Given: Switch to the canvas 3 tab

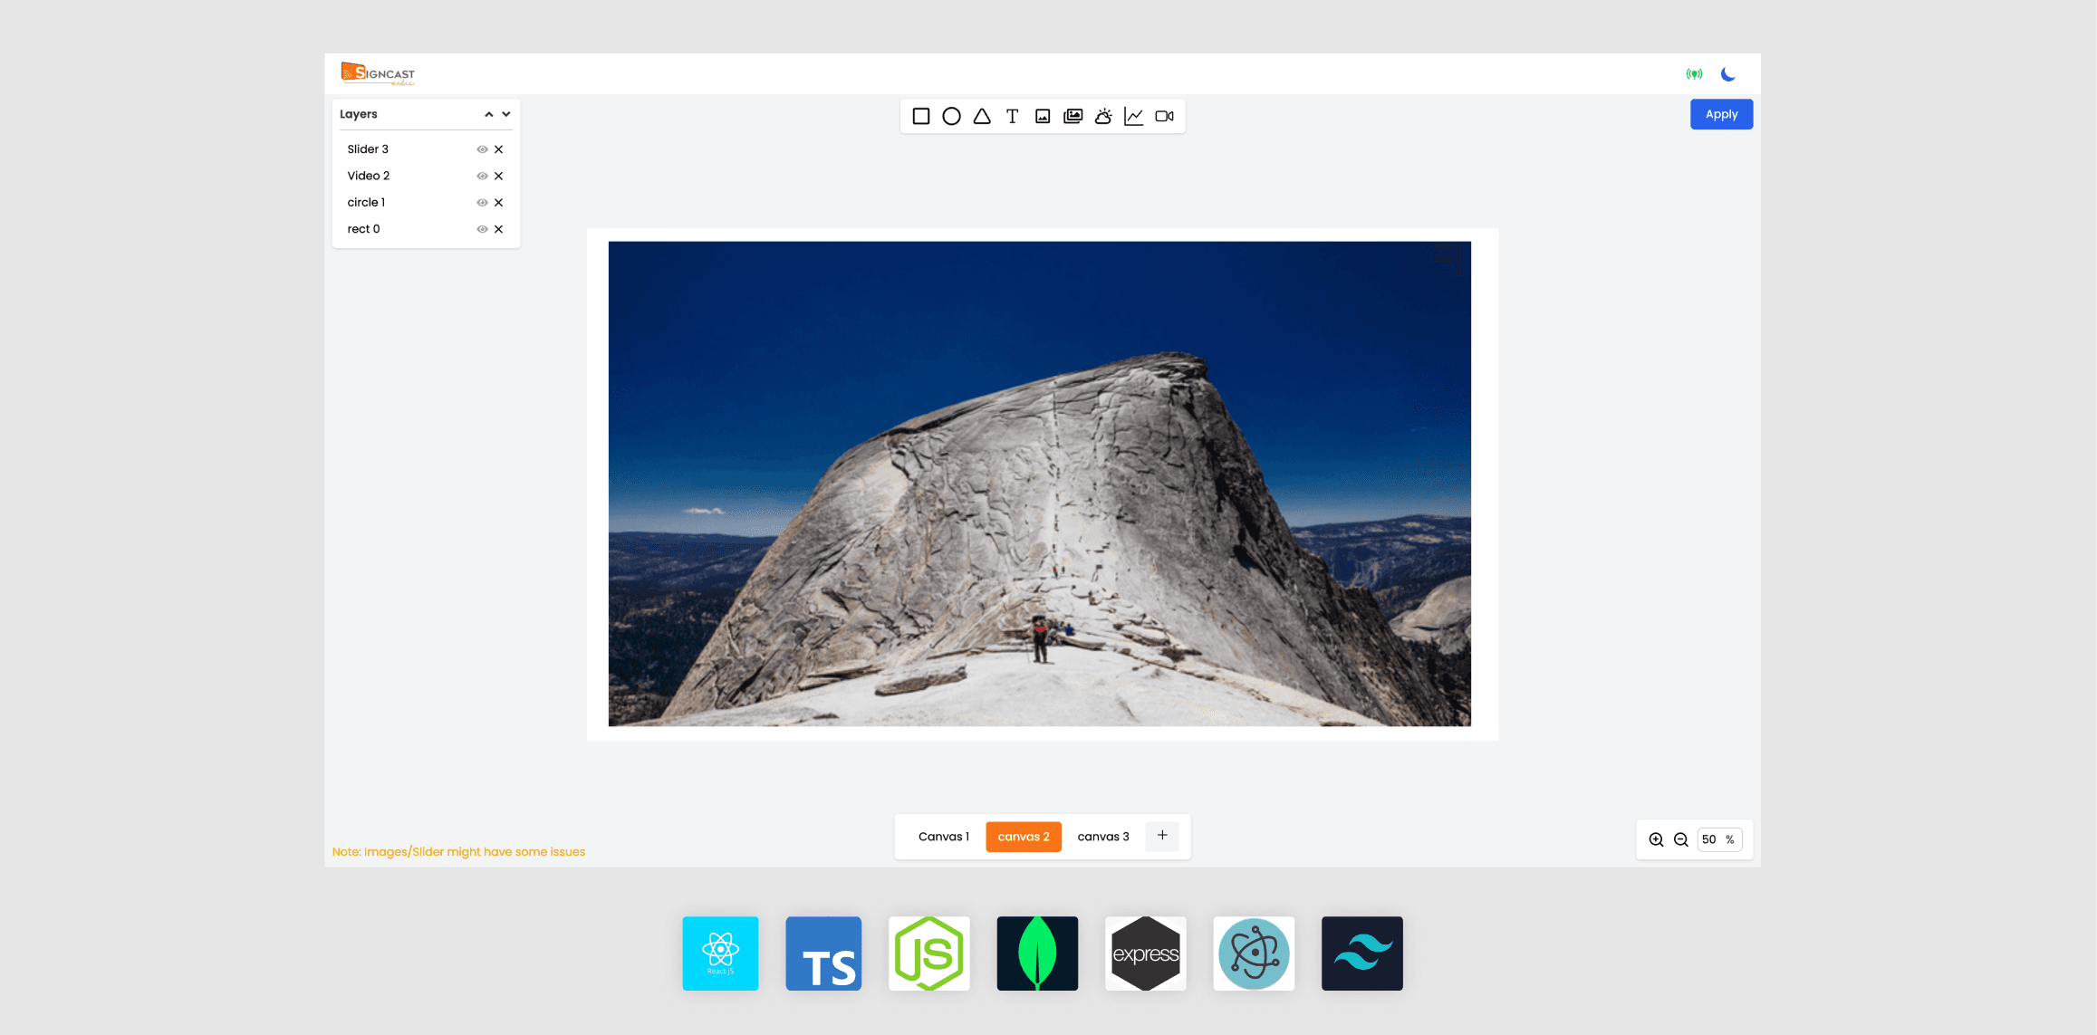Looking at the screenshot, I should pyautogui.click(x=1103, y=837).
